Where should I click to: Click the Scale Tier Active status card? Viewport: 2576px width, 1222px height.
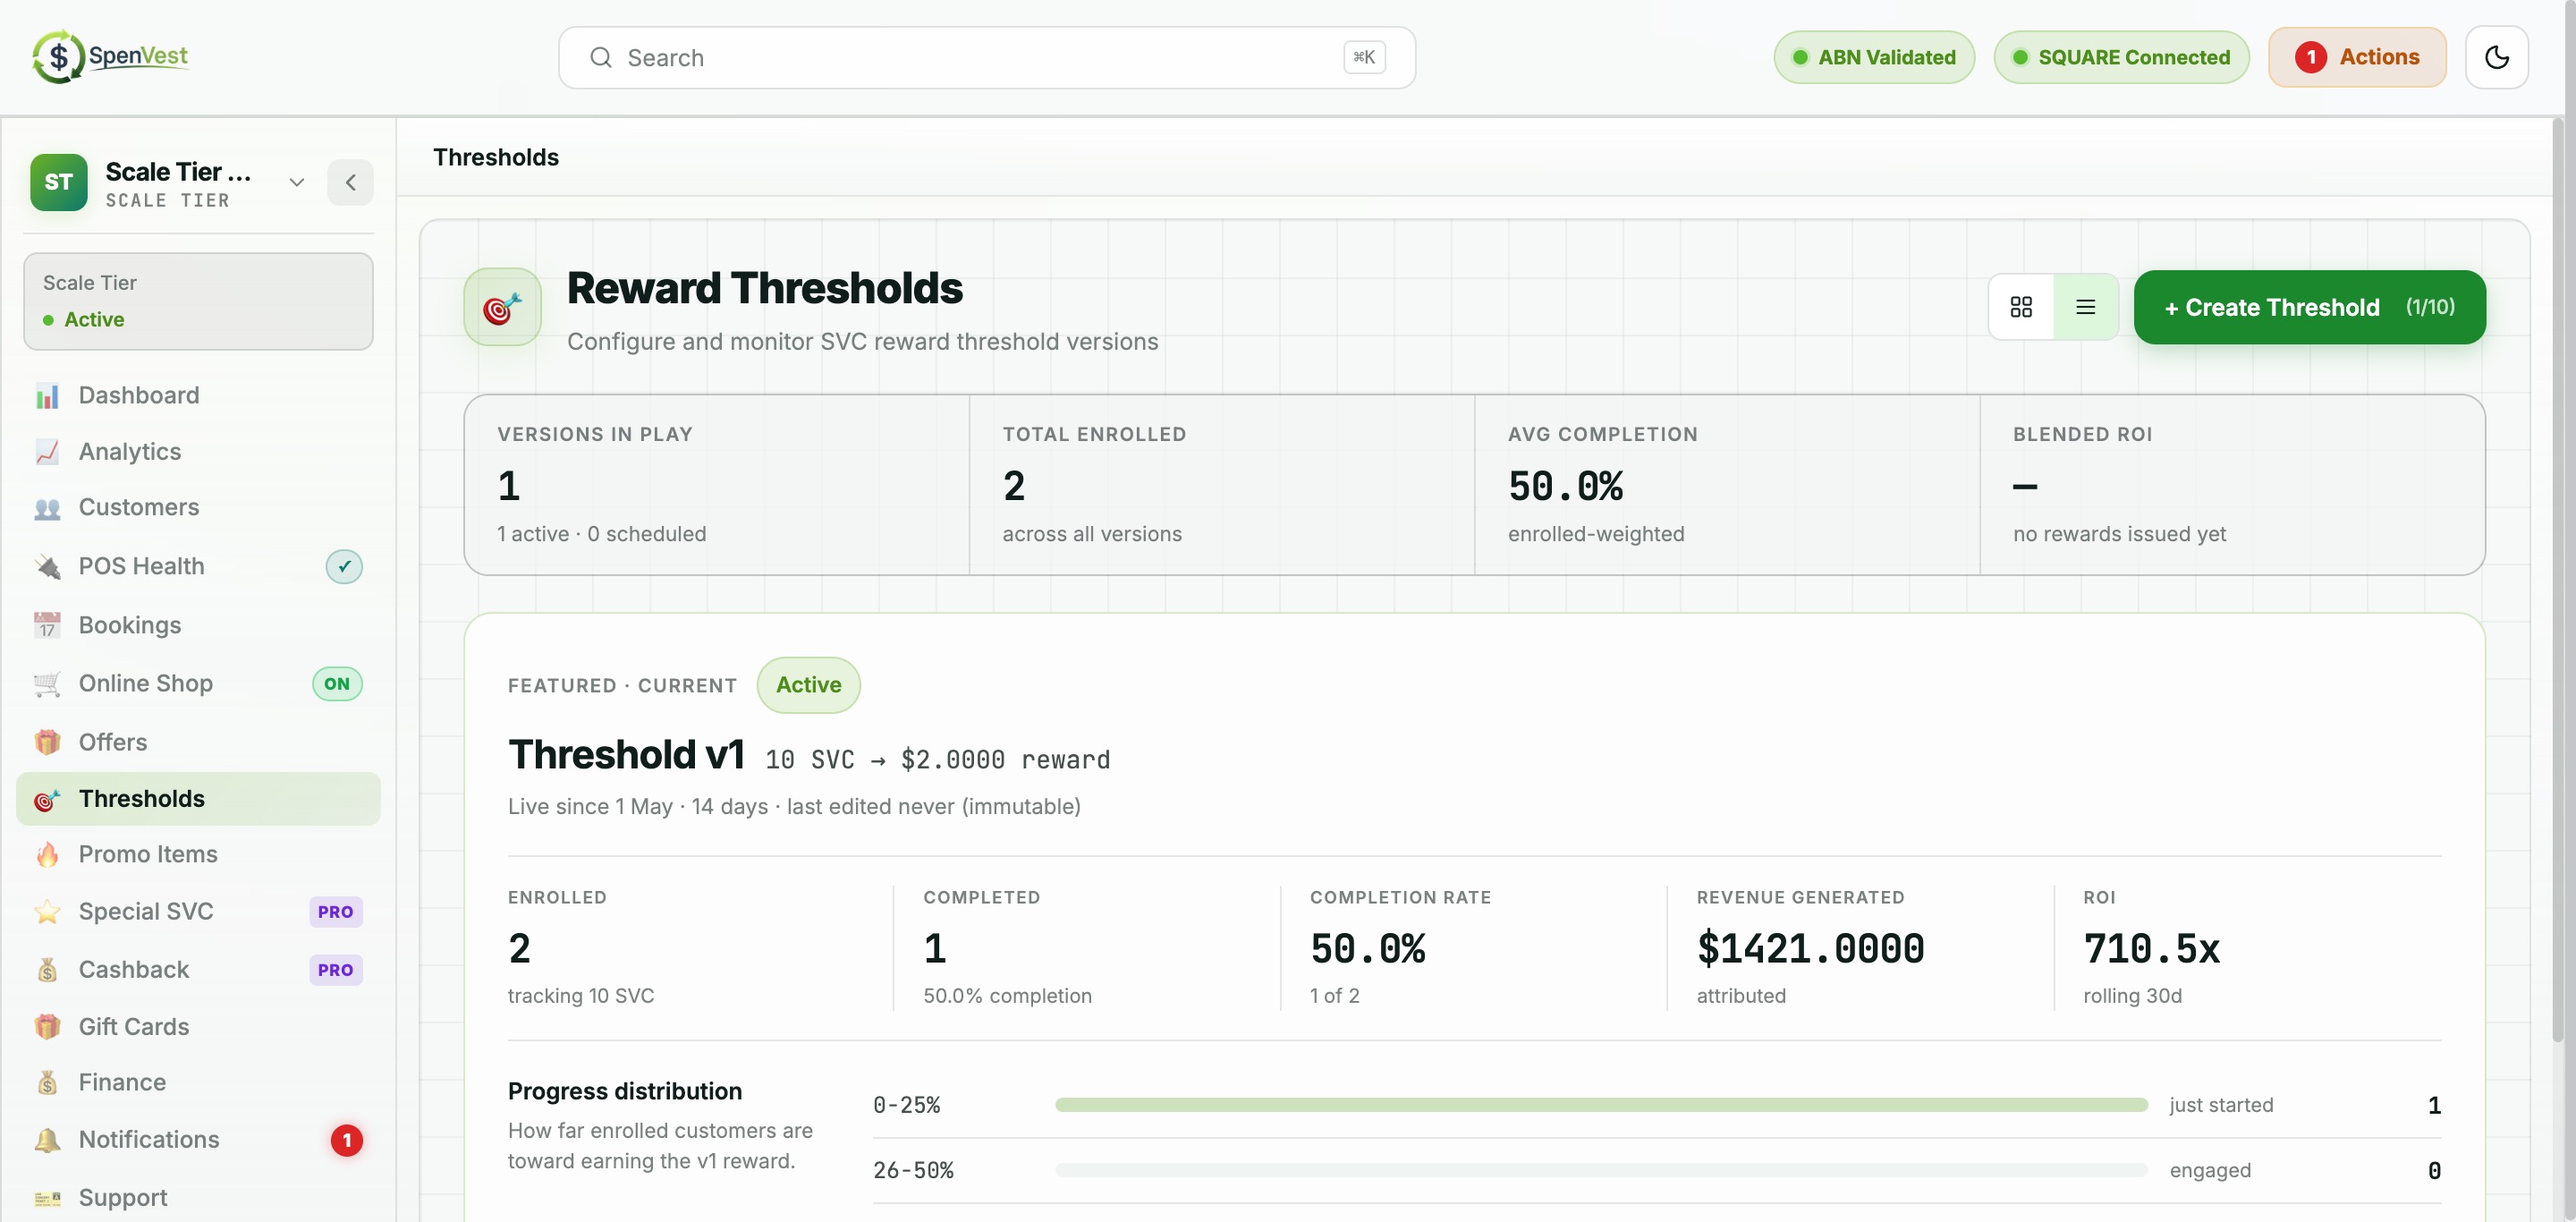(198, 301)
